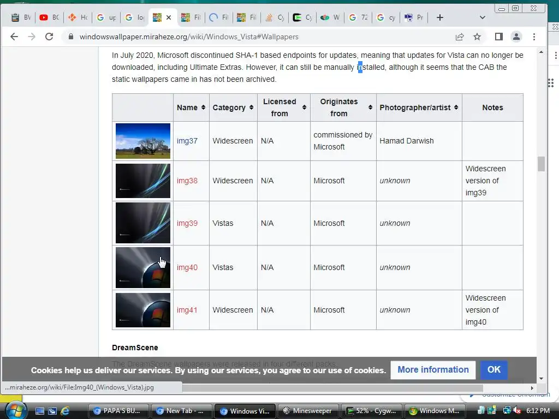Click 'Hamad Darwish' photographer cell
This screenshot has height=419, width=559.
pyautogui.click(x=406, y=141)
